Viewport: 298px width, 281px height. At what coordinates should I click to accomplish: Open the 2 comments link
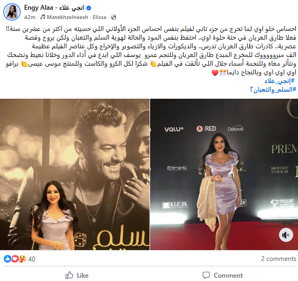point(278,259)
